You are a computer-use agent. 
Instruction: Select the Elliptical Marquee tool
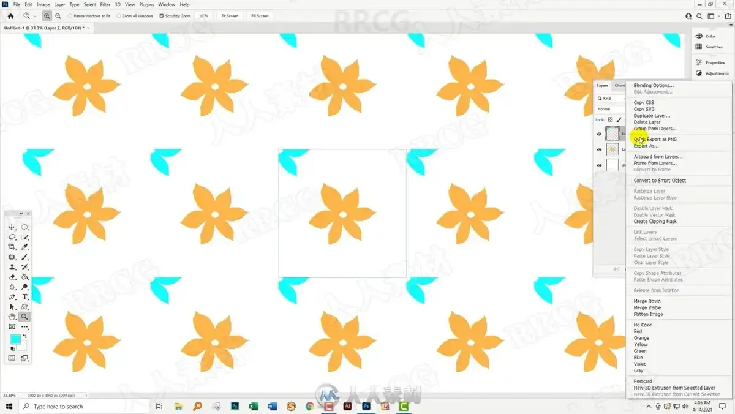pyautogui.click(x=24, y=227)
